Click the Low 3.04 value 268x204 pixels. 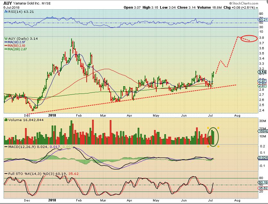pos(168,7)
